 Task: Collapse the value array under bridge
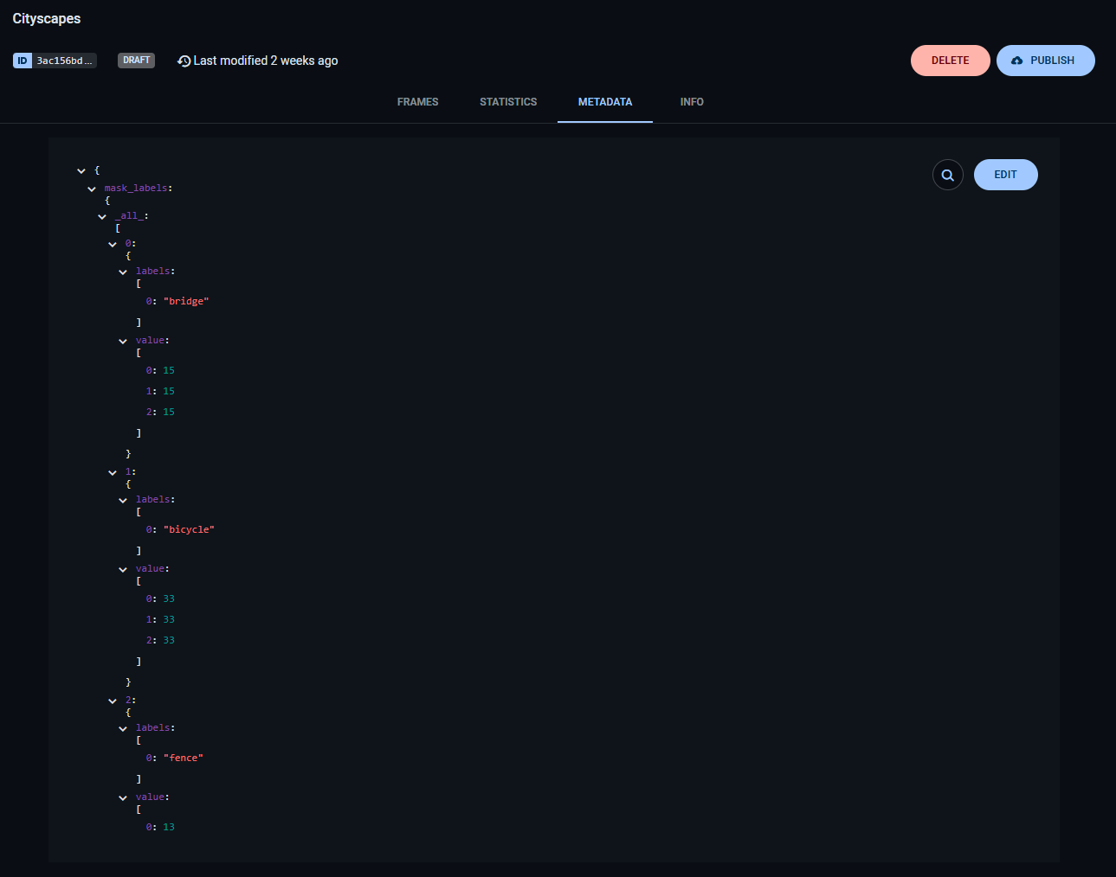122,340
